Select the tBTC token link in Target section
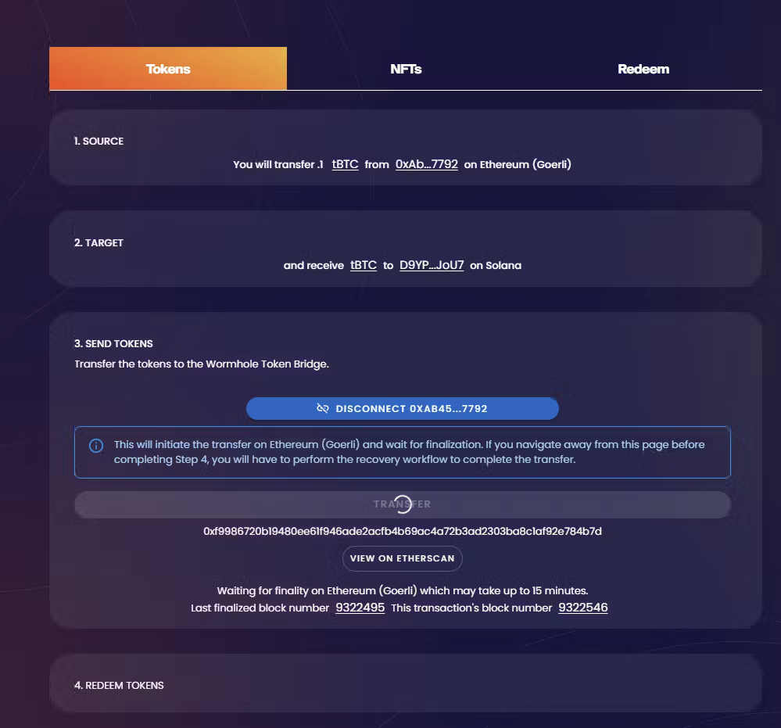 [363, 265]
